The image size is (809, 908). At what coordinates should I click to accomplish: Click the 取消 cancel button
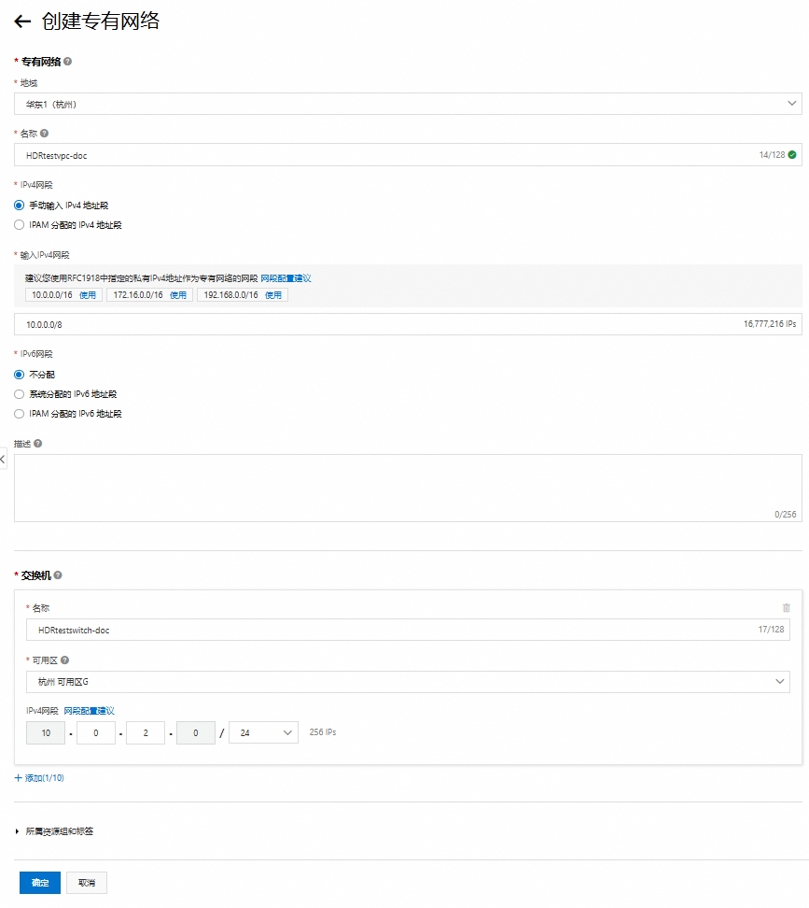click(x=87, y=883)
